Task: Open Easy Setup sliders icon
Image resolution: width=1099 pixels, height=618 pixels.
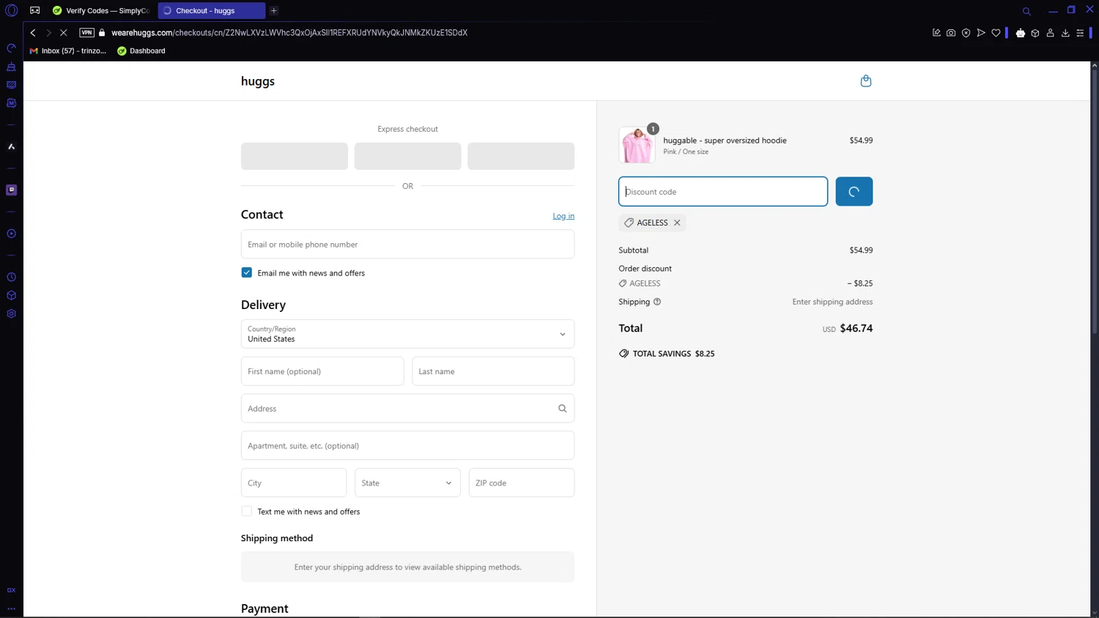Action: 1080,33
